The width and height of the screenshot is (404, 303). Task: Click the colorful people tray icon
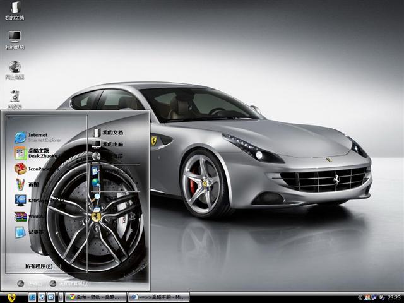click(367, 297)
